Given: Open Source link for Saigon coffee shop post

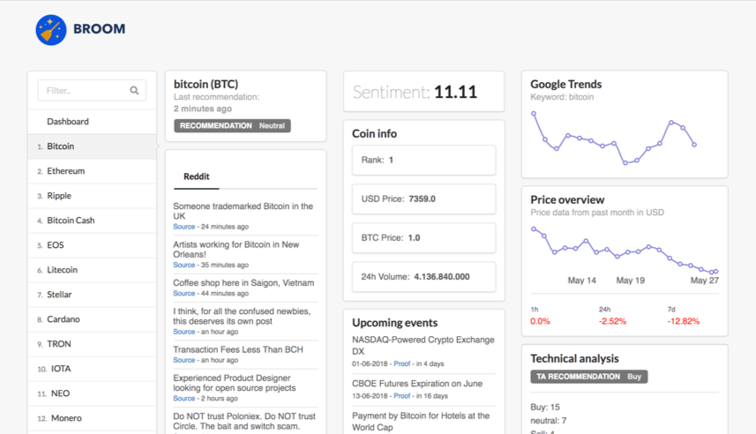Looking at the screenshot, I should coord(184,293).
